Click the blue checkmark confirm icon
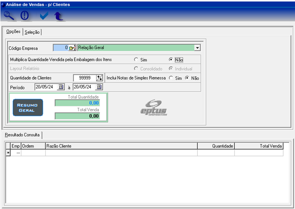The image size is (295, 209). [x=44, y=16]
